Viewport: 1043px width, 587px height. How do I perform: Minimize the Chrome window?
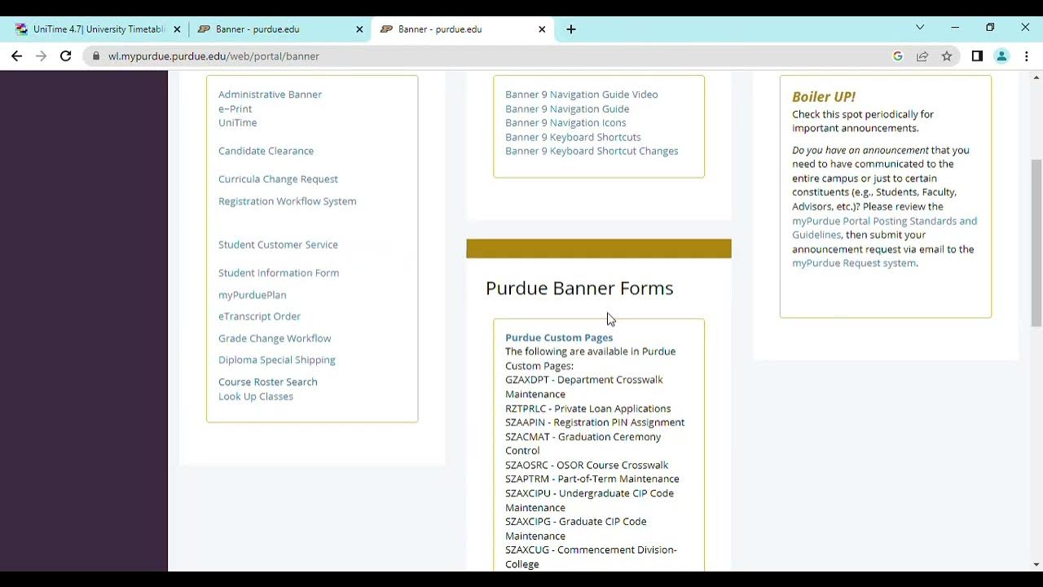coord(955,27)
